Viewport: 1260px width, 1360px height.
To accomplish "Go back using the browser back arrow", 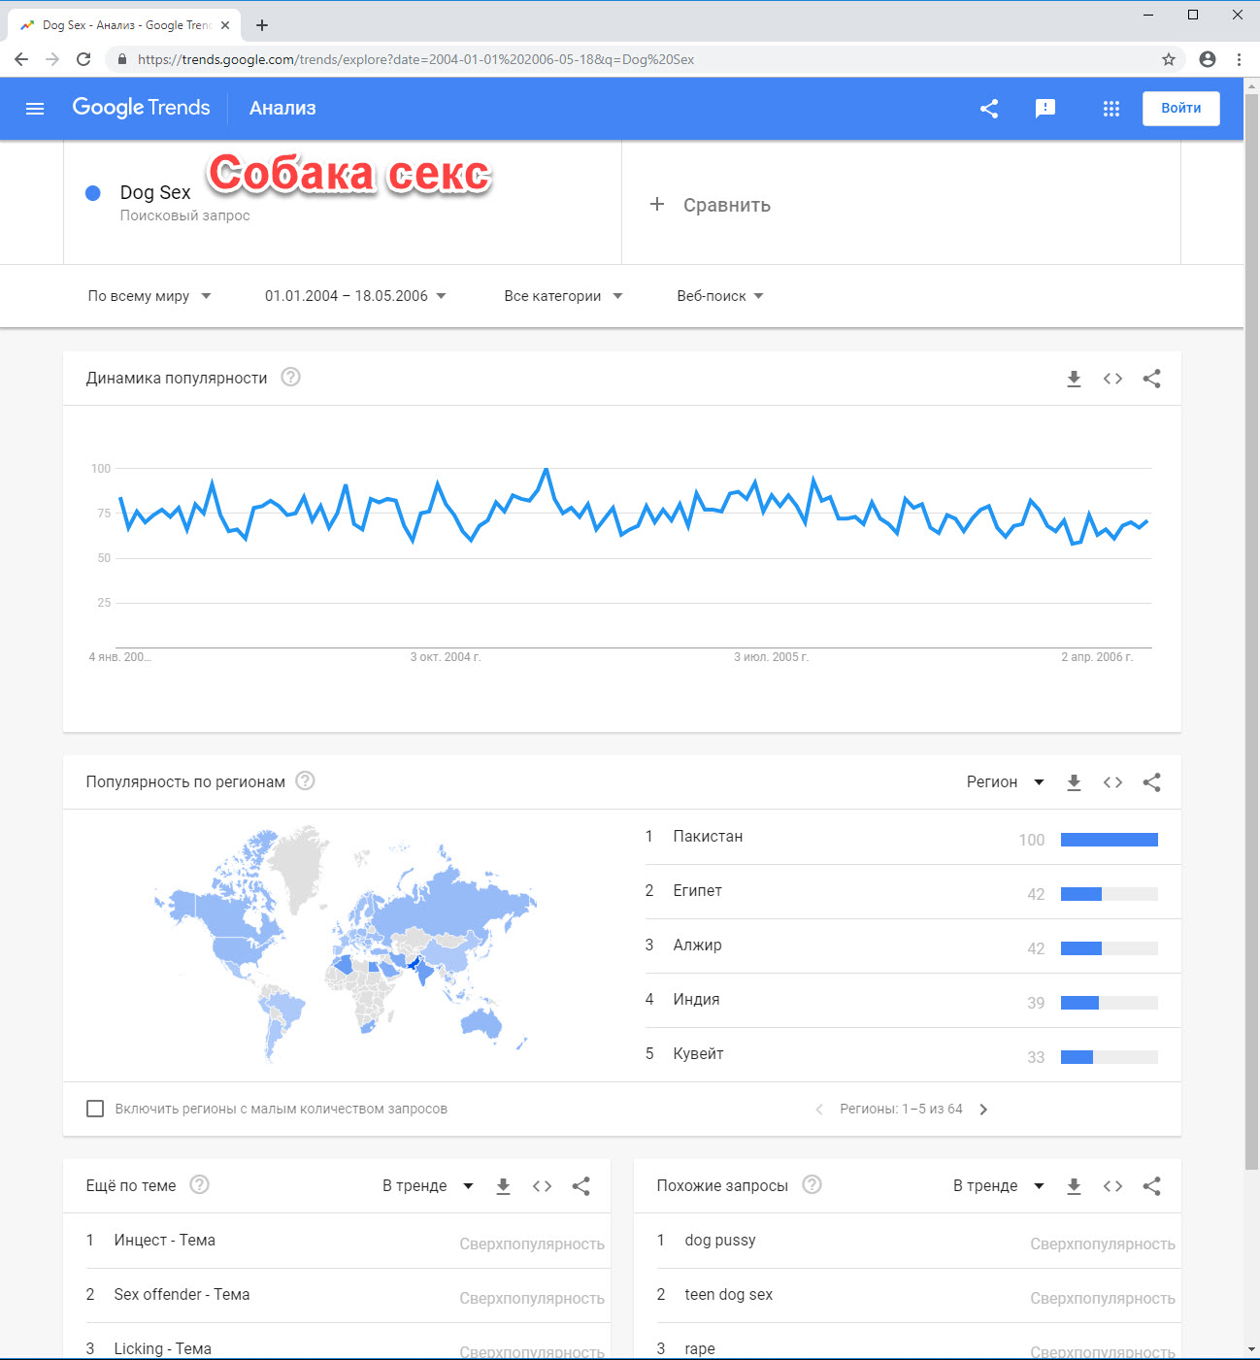I will pos(21,59).
